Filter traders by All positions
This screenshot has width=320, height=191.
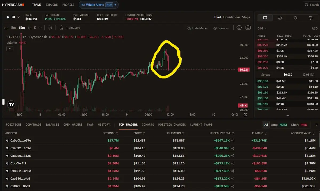click(x=266, y=125)
